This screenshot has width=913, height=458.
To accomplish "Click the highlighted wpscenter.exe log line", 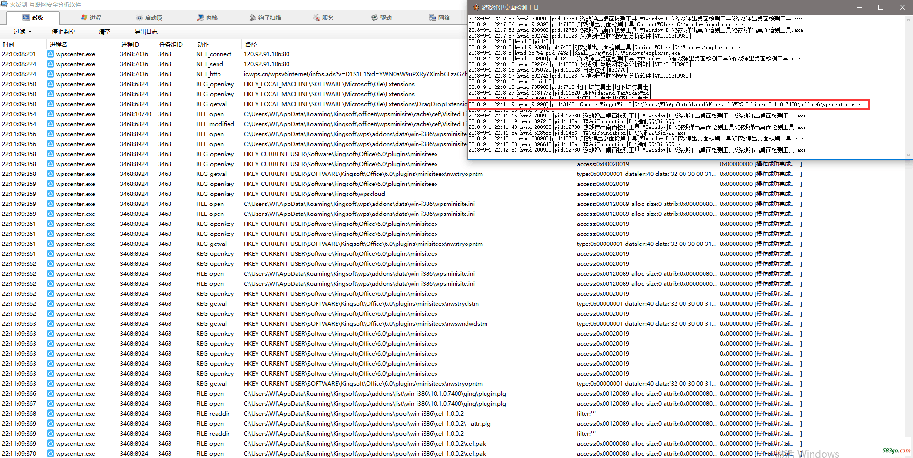I will 669,105.
